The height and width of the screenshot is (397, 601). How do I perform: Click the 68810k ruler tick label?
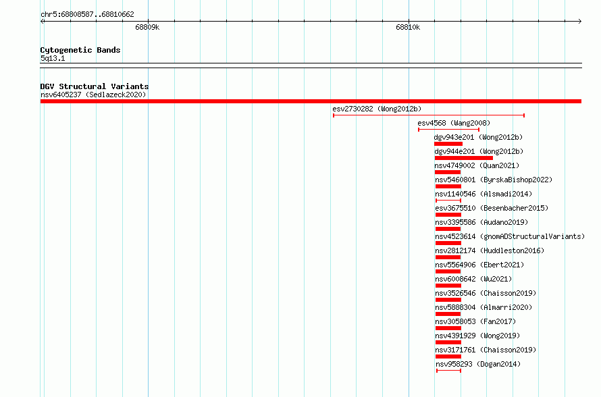tap(408, 27)
